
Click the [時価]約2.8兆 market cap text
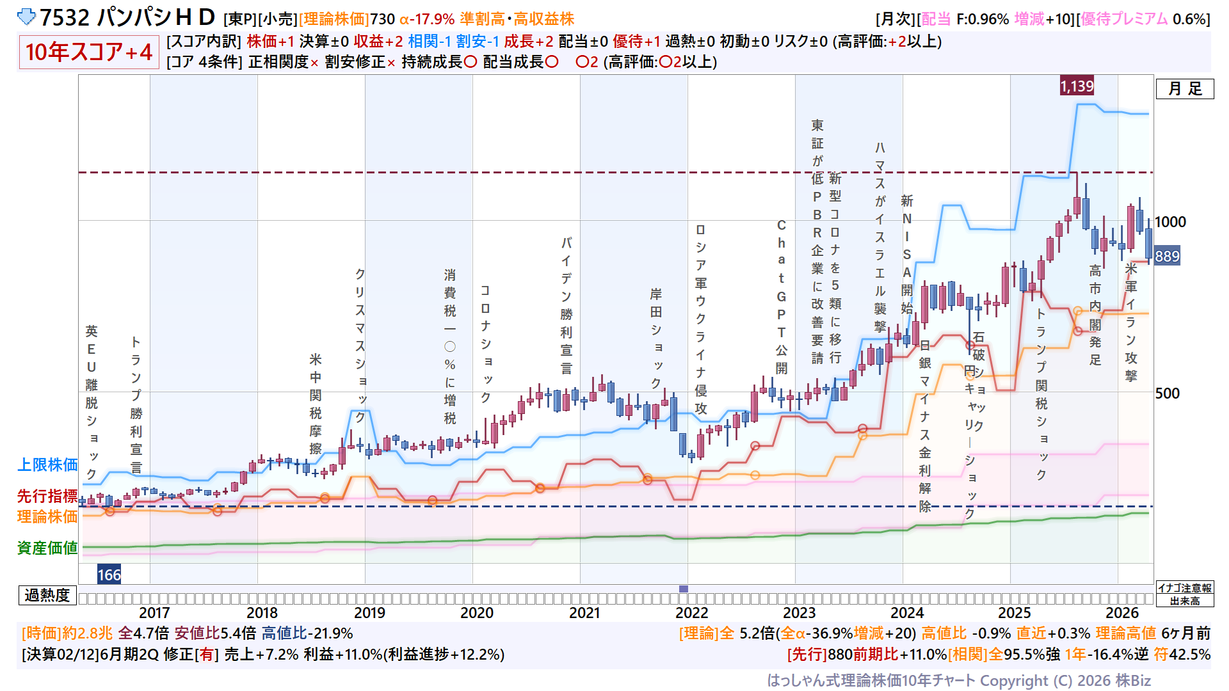click(67, 633)
